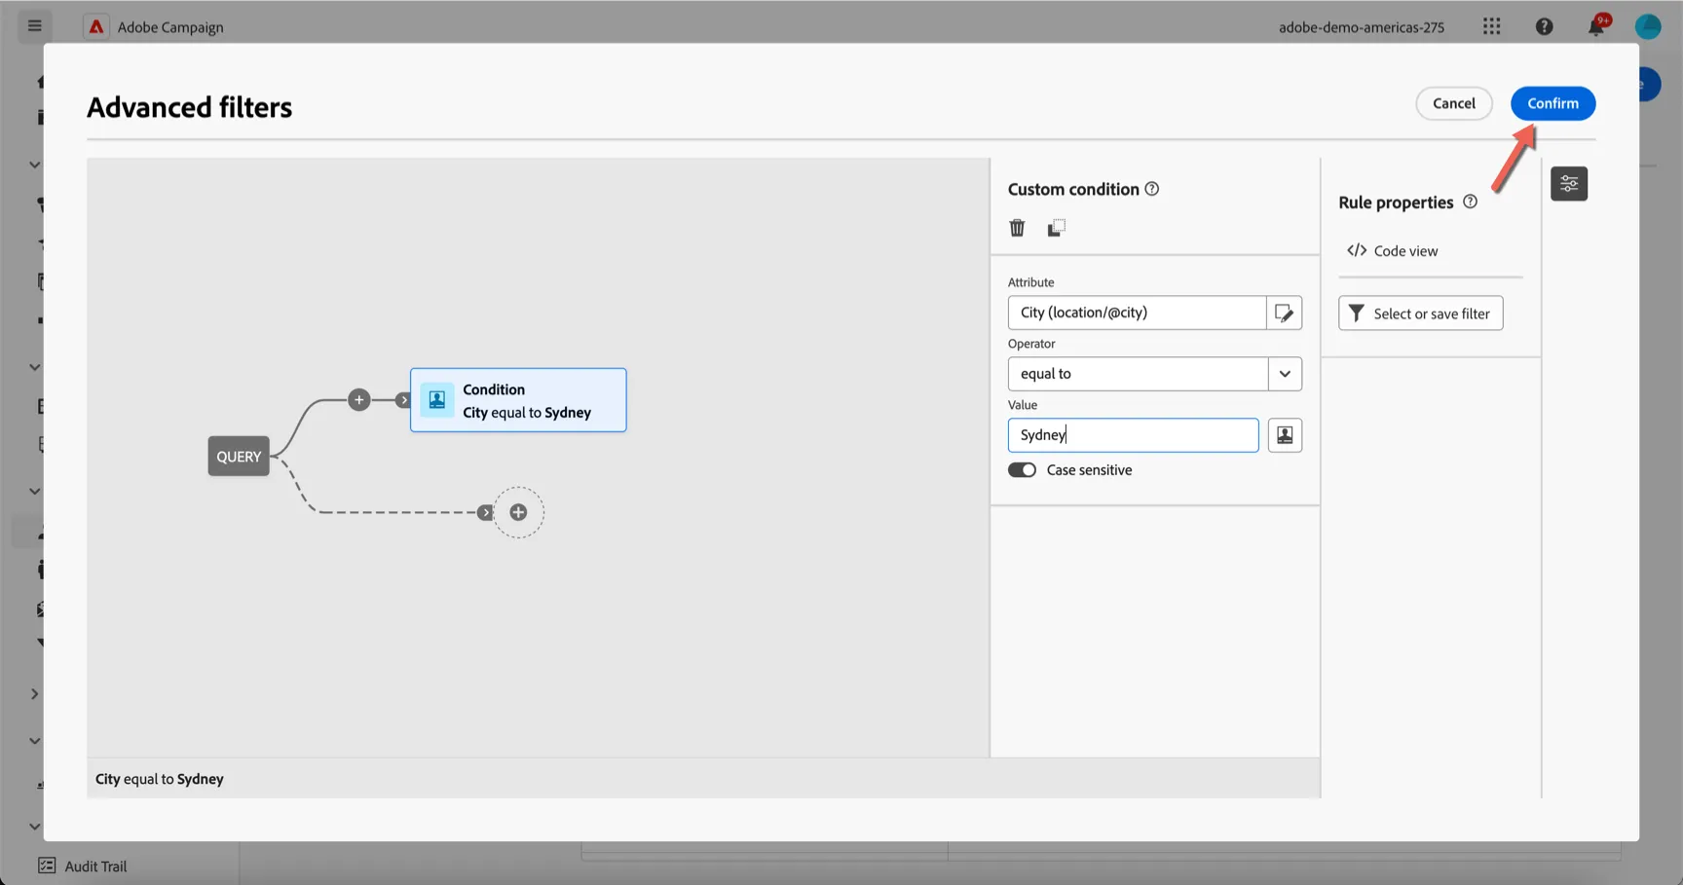1683x885 pixels.
Task: Open the Operator dropdown arrow
Action: point(1285,374)
